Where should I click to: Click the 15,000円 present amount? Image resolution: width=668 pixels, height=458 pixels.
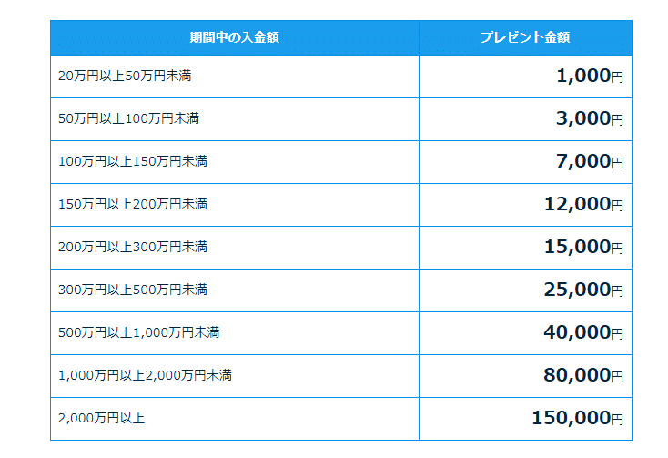click(x=584, y=247)
